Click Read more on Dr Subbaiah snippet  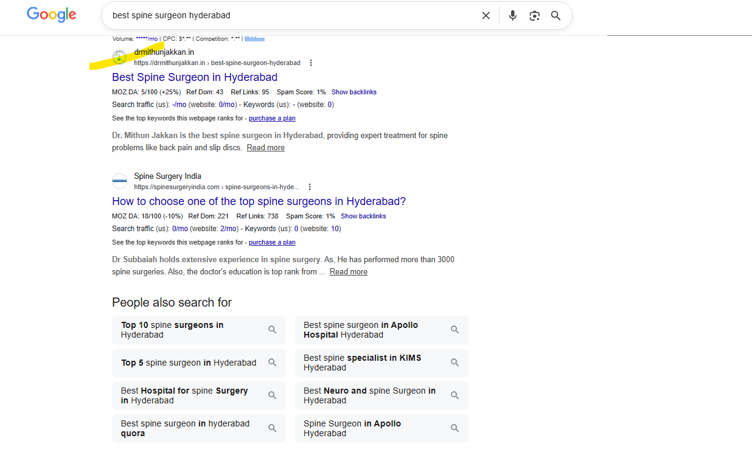(x=348, y=272)
